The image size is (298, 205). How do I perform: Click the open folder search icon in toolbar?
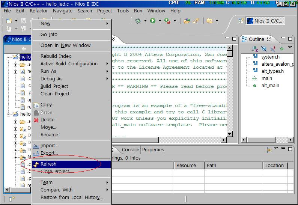(187, 21)
